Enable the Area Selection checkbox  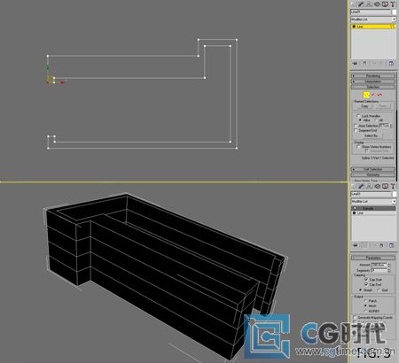[356, 126]
